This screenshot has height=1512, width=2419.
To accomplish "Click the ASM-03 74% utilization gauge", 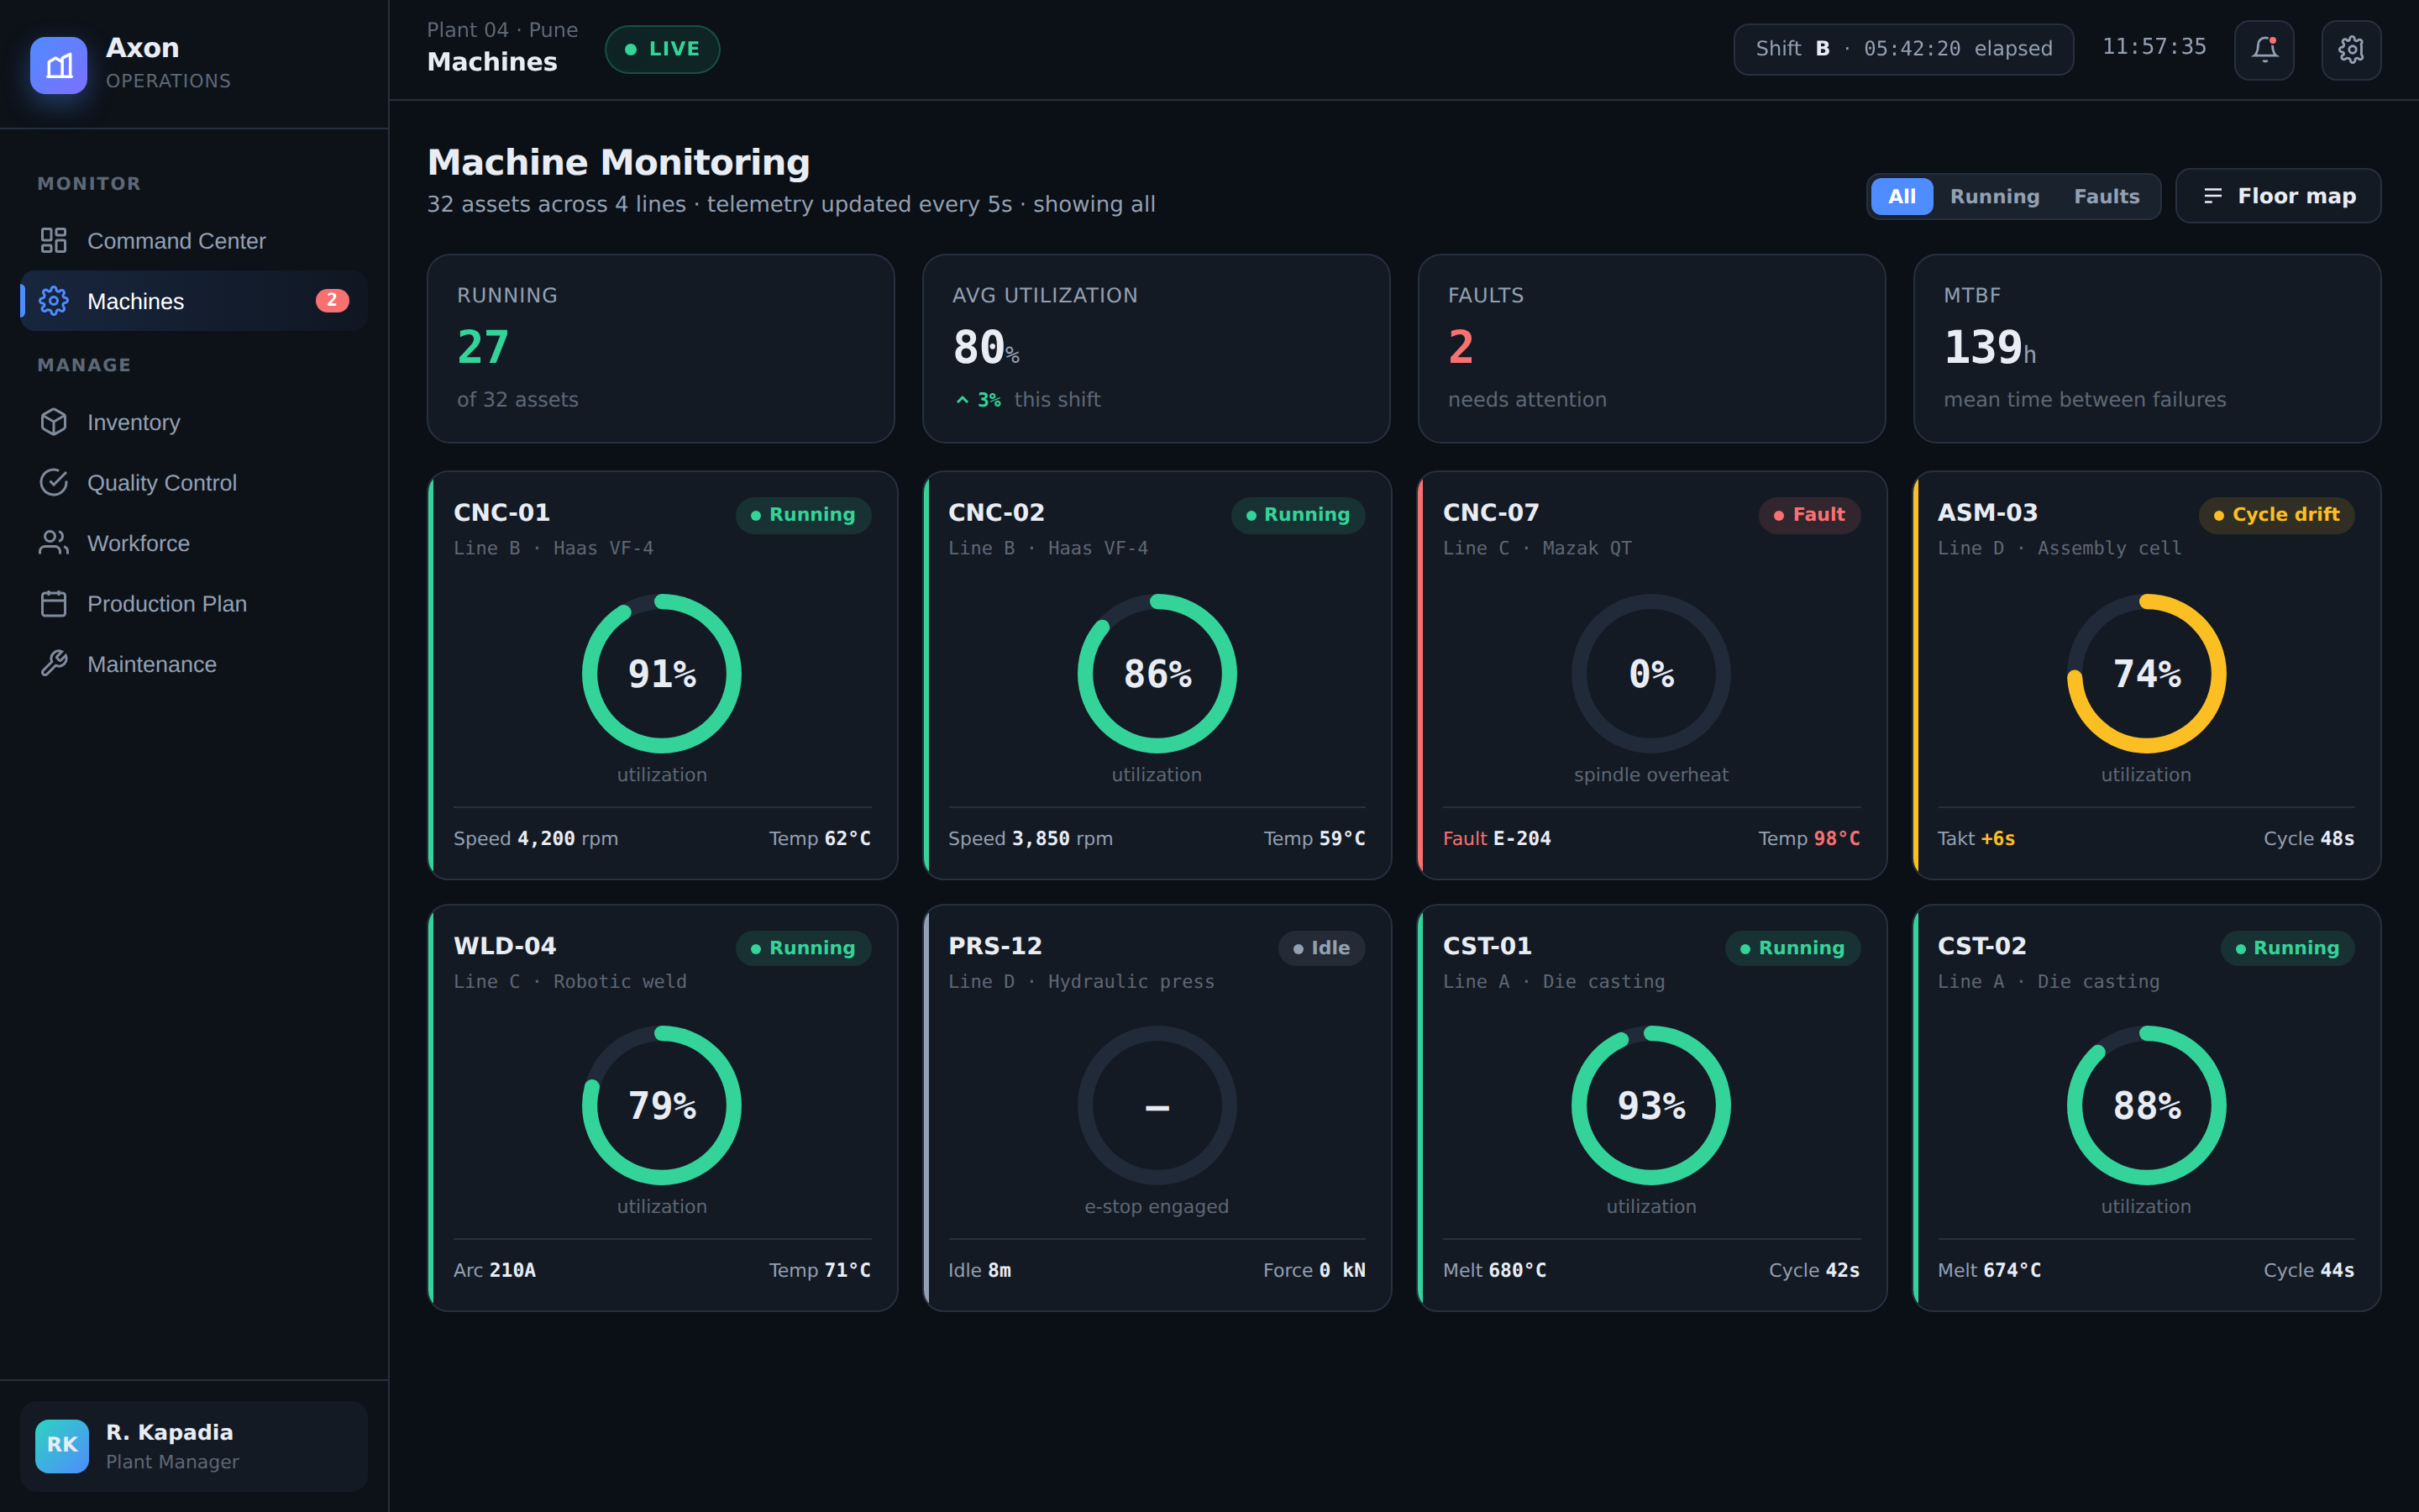I will coord(2146,673).
